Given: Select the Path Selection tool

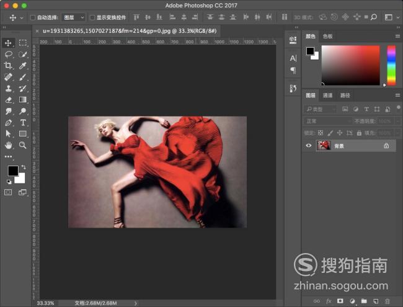Looking at the screenshot, I should click(x=8, y=134).
